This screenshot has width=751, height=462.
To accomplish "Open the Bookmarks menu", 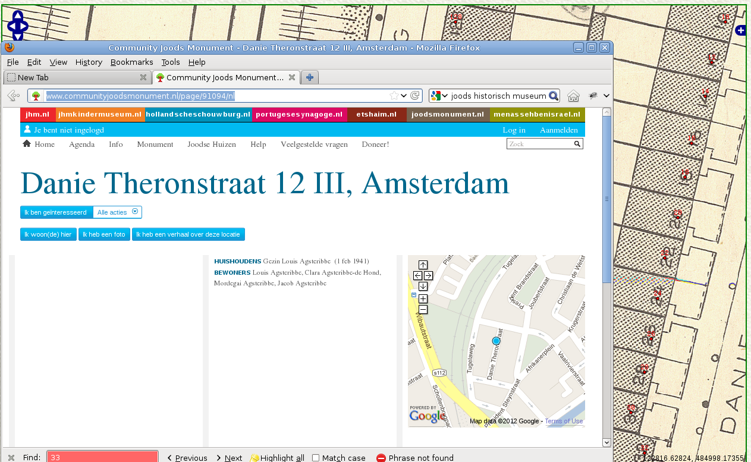I will [131, 62].
